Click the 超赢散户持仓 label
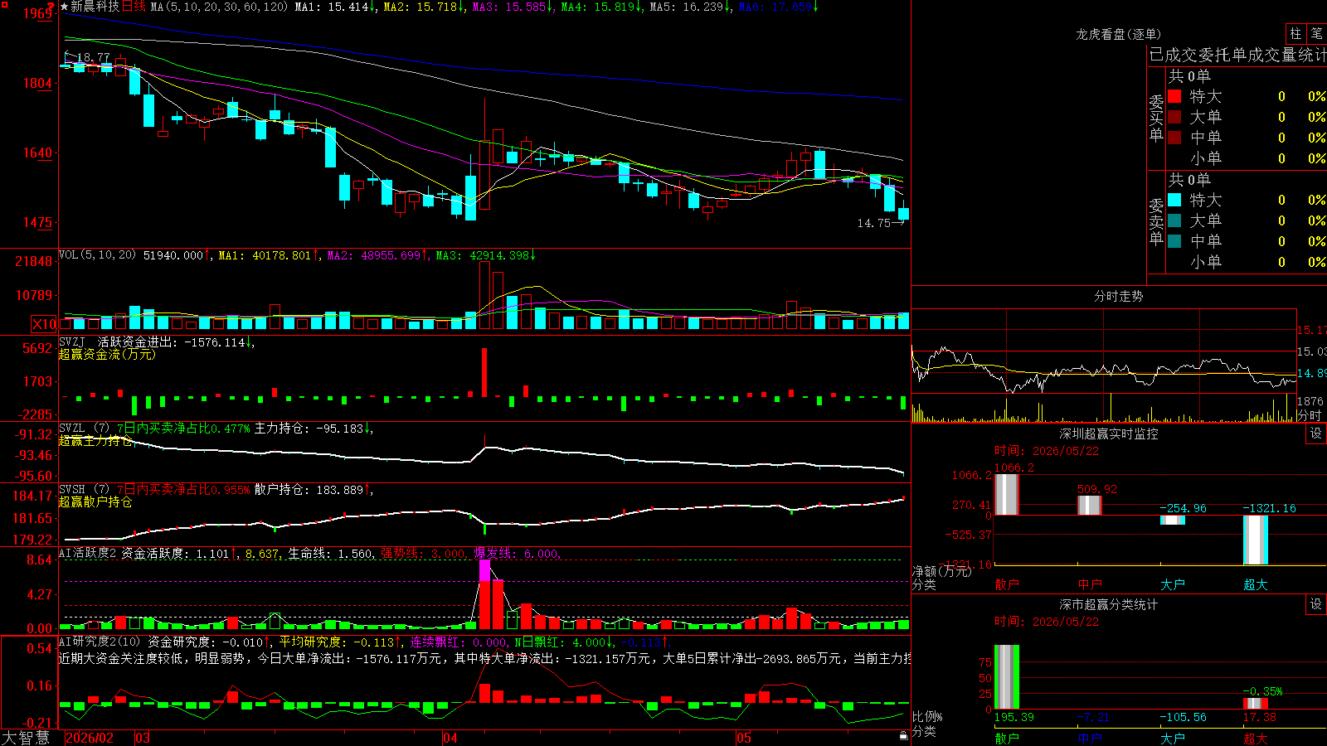The height and width of the screenshot is (746, 1327). click(95, 501)
